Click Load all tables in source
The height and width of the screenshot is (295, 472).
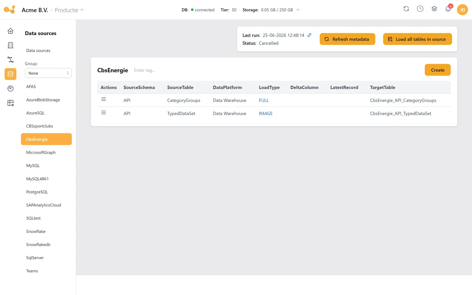tap(418, 39)
